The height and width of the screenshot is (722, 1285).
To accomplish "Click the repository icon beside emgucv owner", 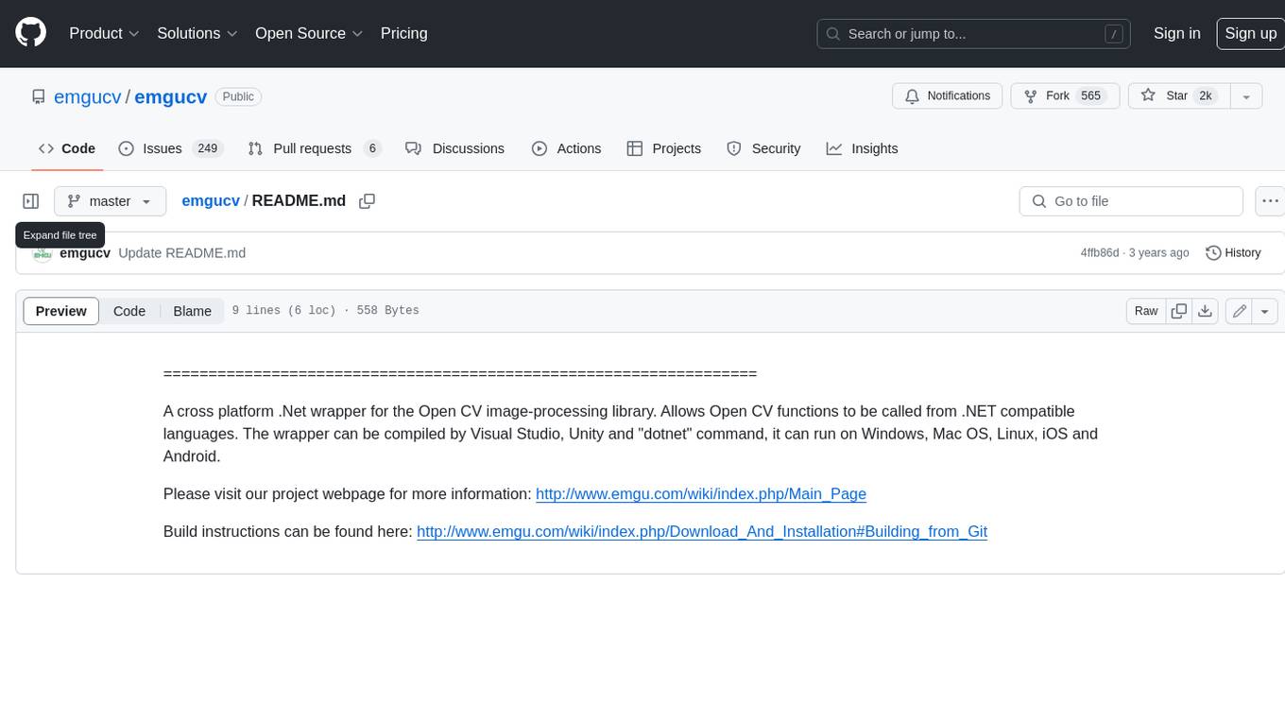I will pyautogui.click(x=38, y=96).
